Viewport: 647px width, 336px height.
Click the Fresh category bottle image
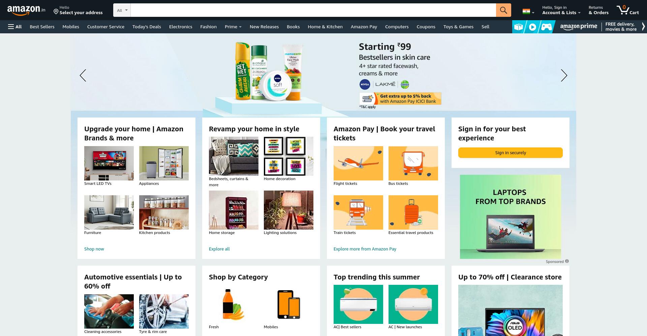[x=234, y=304]
